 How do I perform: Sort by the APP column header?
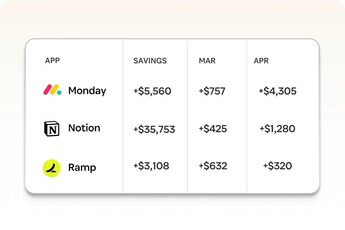[52, 60]
